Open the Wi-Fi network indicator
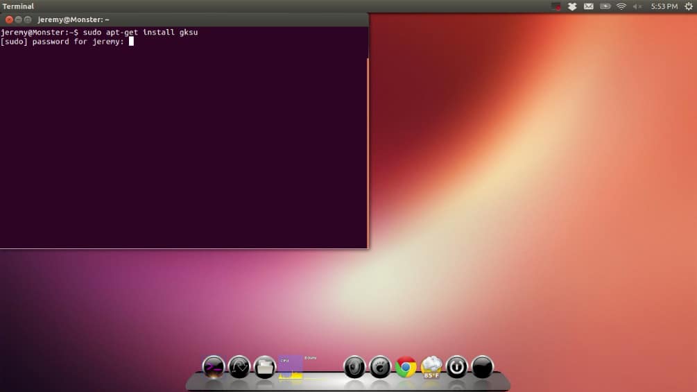Viewport: 697px width, 392px height. click(x=621, y=6)
